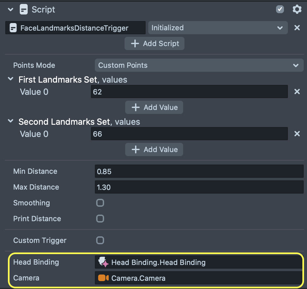307x289 pixels.
Task: Collapse the Script component section
Action: tap(11, 10)
